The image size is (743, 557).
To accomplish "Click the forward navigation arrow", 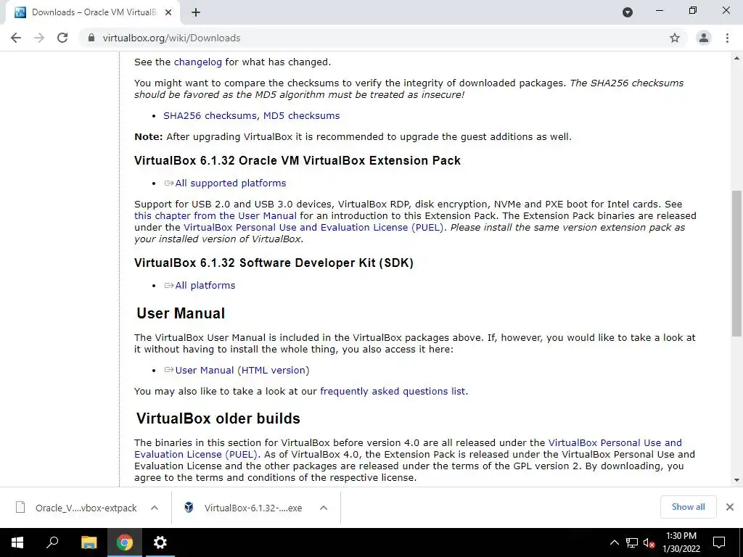I will point(39,38).
